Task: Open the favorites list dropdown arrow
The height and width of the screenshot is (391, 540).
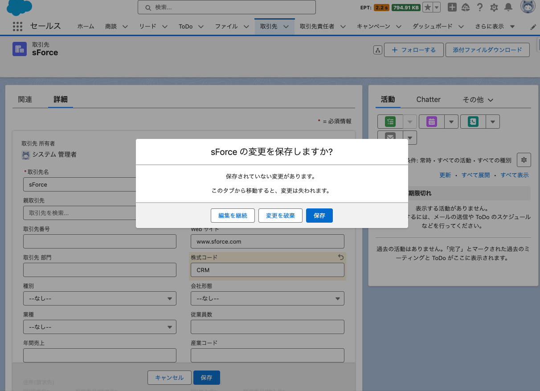Action: (x=437, y=7)
